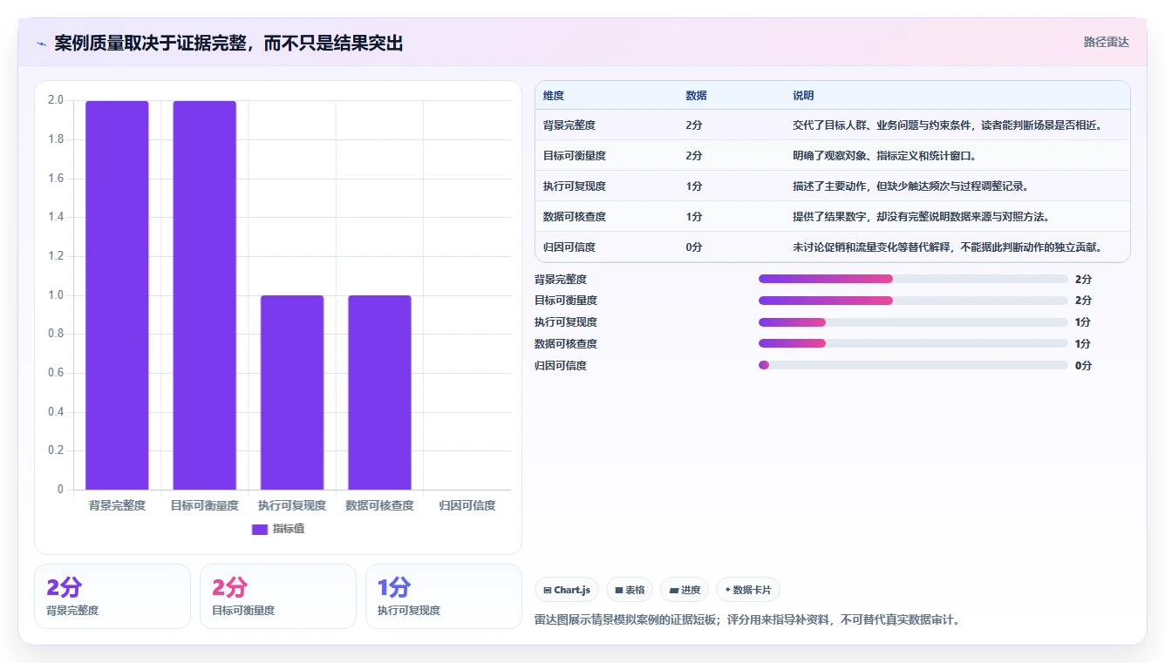Open the 2分 目标可衡量度 data card
This screenshot has height=663, width=1165.
278,596
